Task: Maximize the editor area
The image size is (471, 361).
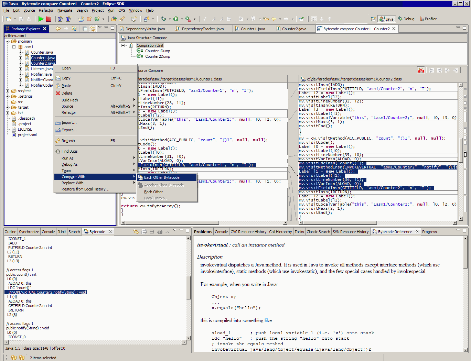Action: [464, 28]
